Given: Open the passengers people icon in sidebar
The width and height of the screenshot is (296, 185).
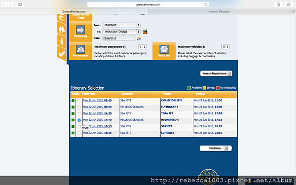Looking at the screenshot, I should (62, 30).
